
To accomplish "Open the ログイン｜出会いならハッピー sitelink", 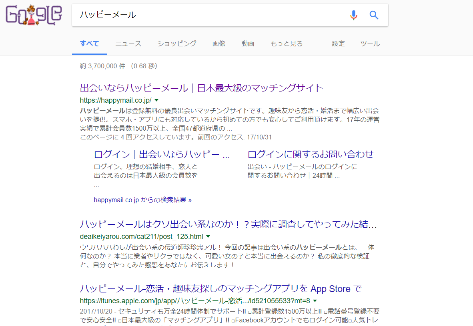I will point(162,154).
